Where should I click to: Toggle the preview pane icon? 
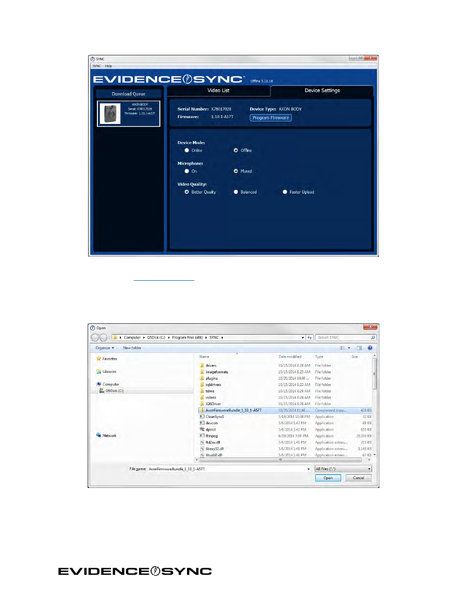(359, 348)
